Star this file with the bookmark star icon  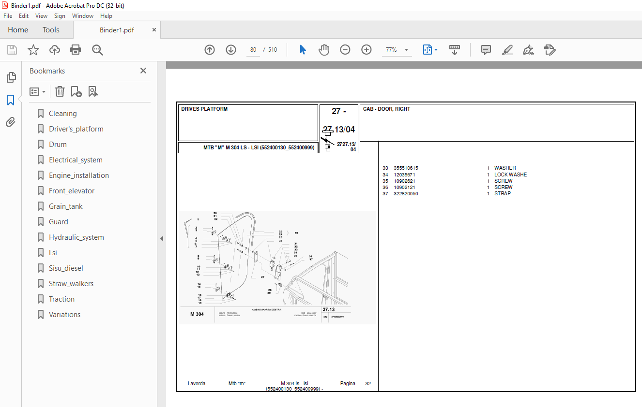(33, 50)
